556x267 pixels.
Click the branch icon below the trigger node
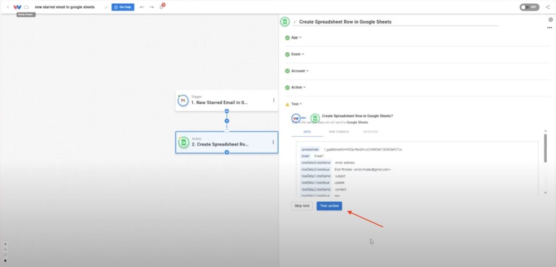227,111
